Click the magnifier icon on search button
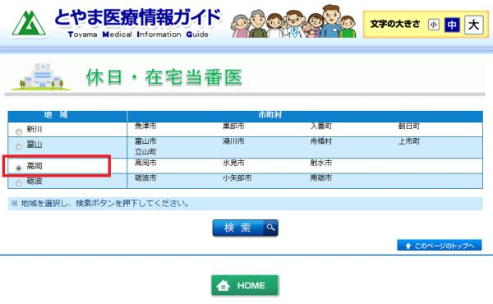 pos(270,228)
